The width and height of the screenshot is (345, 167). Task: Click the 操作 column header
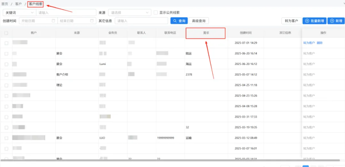pyautogui.click(x=323, y=33)
